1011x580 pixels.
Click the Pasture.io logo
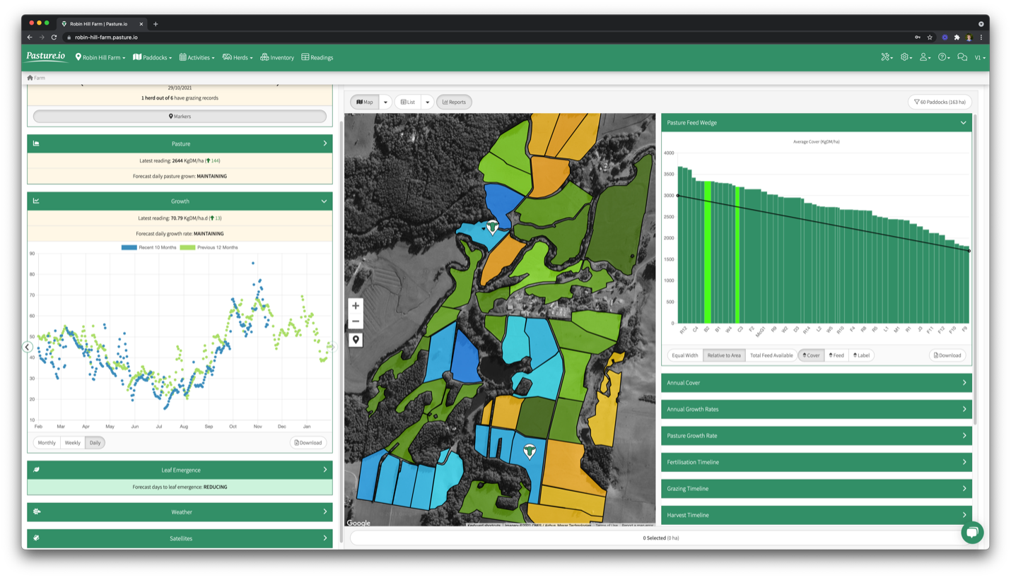[47, 57]
